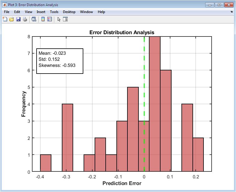The height and width of the screenshot is (192, 236).
Task: Click the dock figure arrow in the menu bar
Action: (x=231, y=12)
